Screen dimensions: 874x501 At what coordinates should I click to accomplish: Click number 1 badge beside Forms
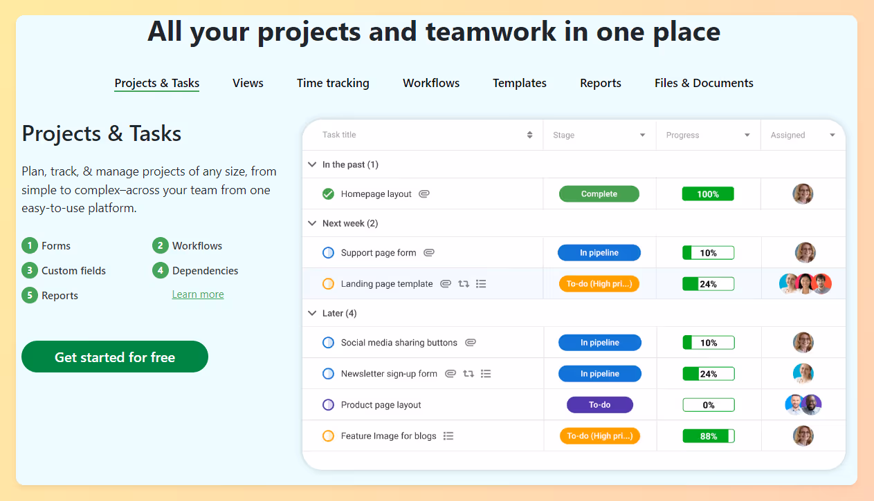[30, 246]
